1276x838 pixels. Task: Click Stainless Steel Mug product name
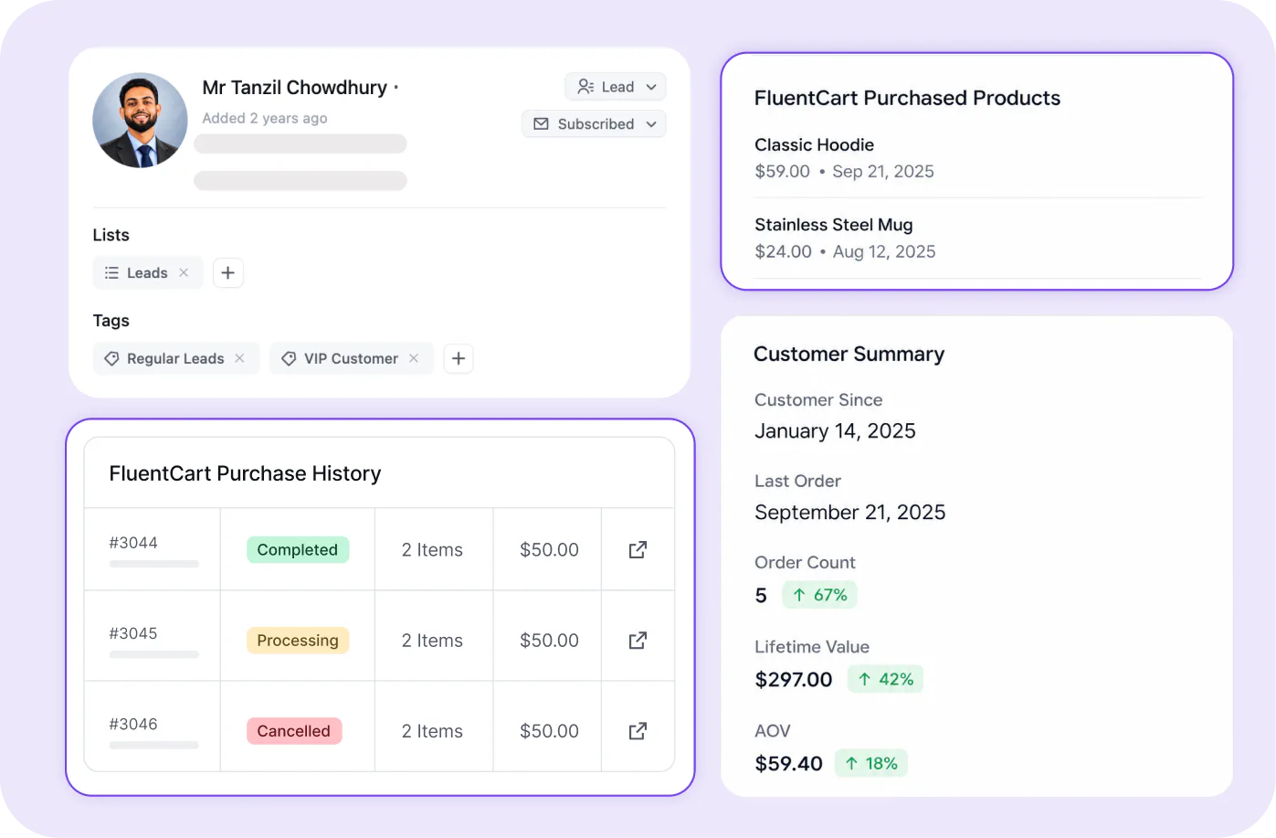pos(834,225)
